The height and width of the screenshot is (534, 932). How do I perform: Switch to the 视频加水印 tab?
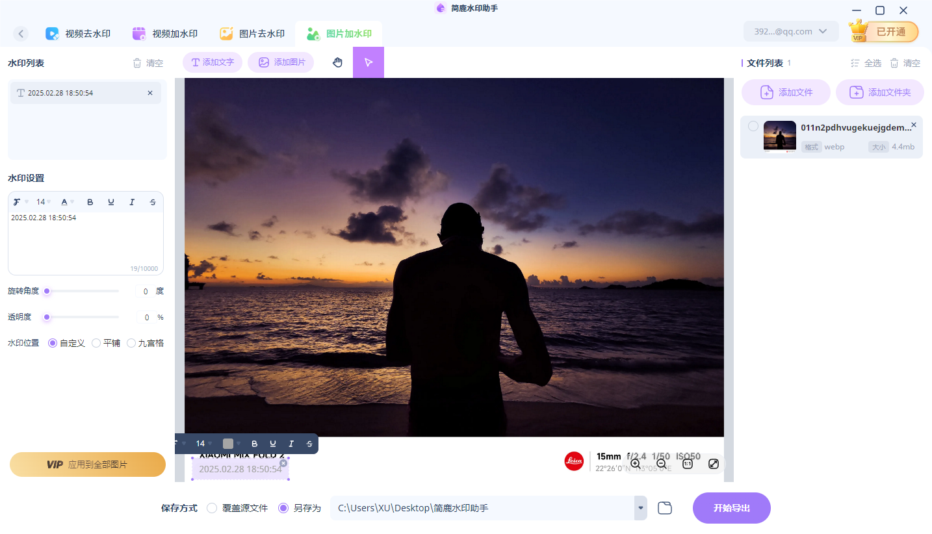click(165, 33)
